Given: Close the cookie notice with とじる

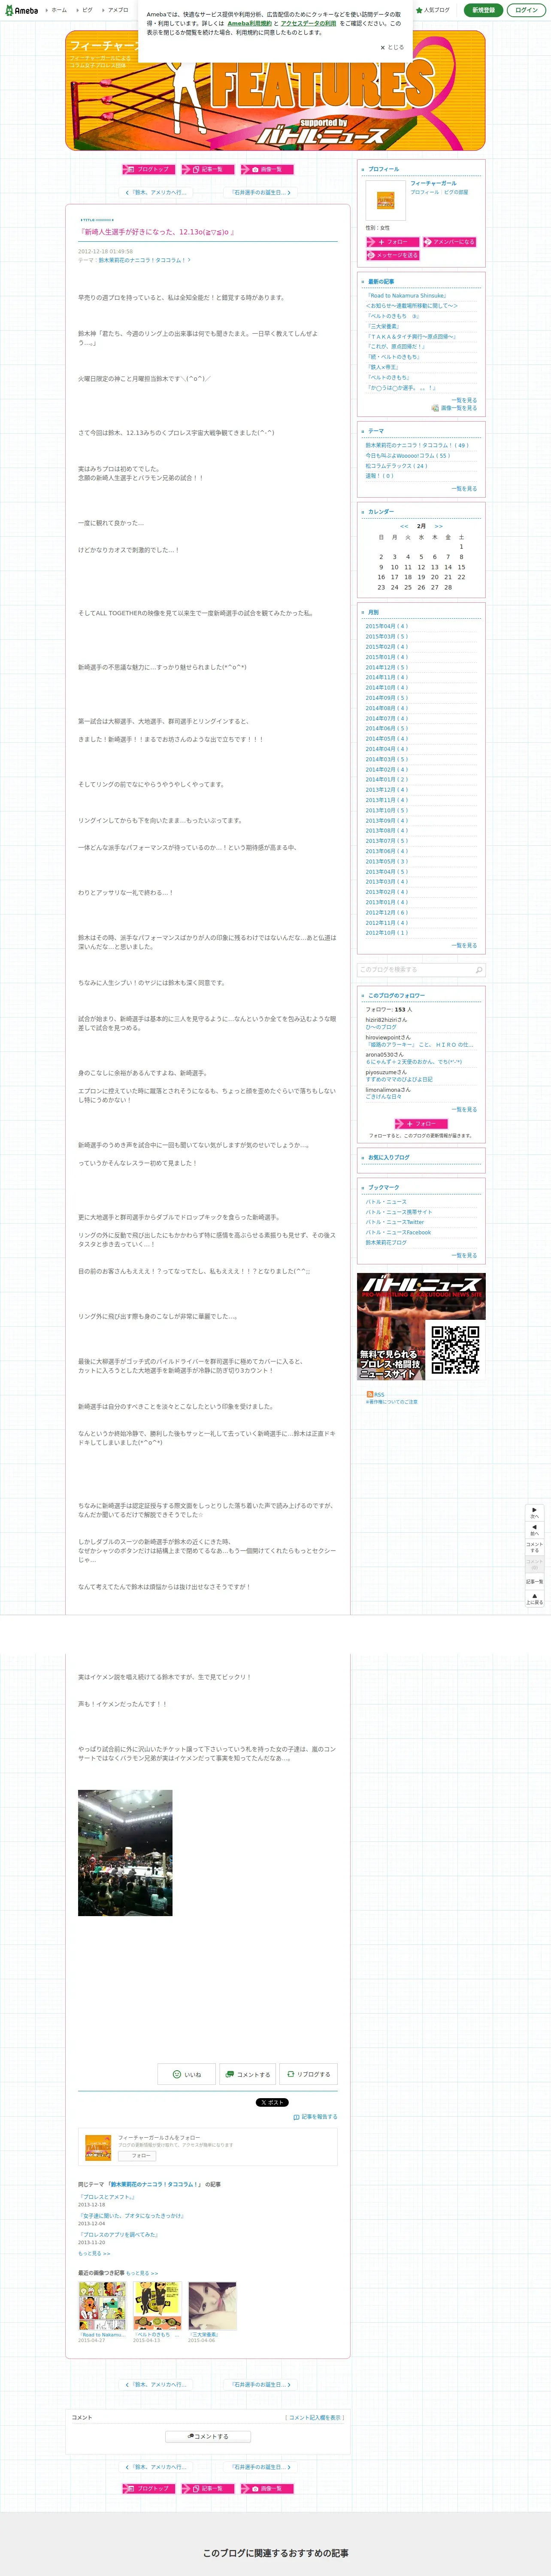Looking at the screenshot, I should pyautogui.click(x=392, y=47).
